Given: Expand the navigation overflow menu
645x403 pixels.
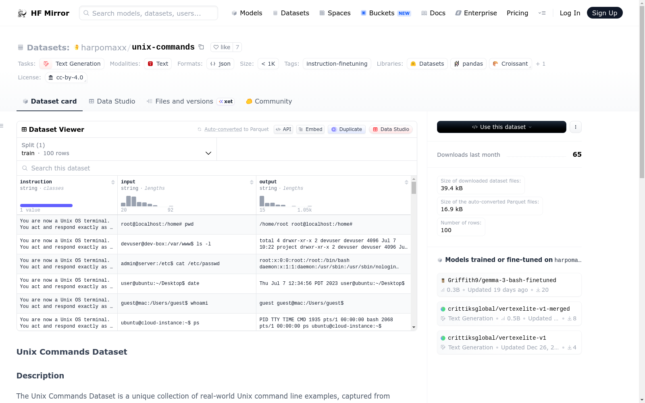Looking at the screenshot, I should click(542, 13).
